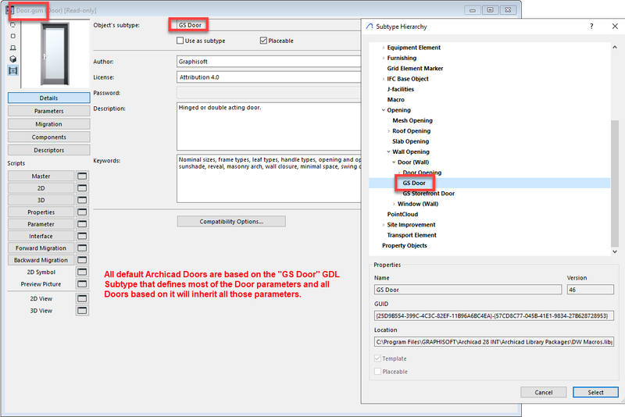The image size is (625, 417).
Task: Open the Master script
Action: point(41,176)
